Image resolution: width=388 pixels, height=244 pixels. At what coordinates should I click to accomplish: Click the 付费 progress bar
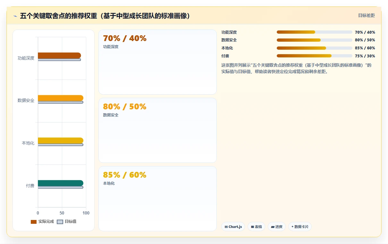coord(315,56)
